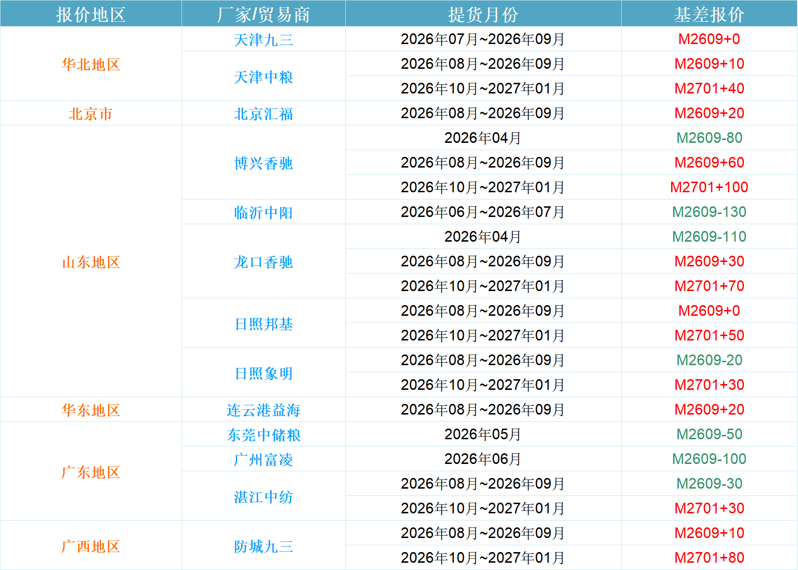Click the 提货月份 column header

pyautogui.click(x=483, y=15)
